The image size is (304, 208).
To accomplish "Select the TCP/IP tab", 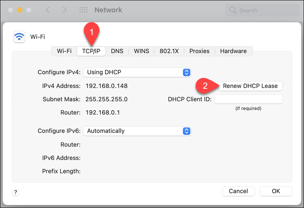I will 91,51.
